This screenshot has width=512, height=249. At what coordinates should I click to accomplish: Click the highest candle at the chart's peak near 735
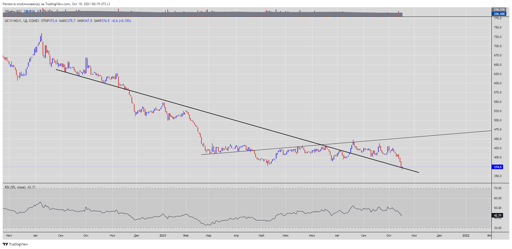(x=41, y=38)
